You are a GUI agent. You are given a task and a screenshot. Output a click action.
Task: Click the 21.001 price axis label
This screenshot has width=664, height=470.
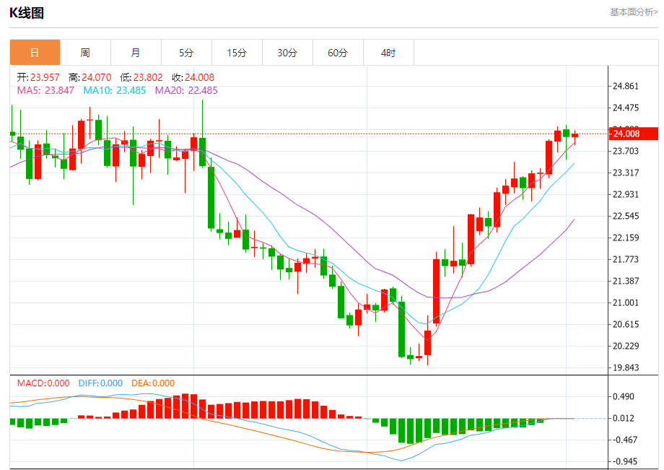point(626,303)
